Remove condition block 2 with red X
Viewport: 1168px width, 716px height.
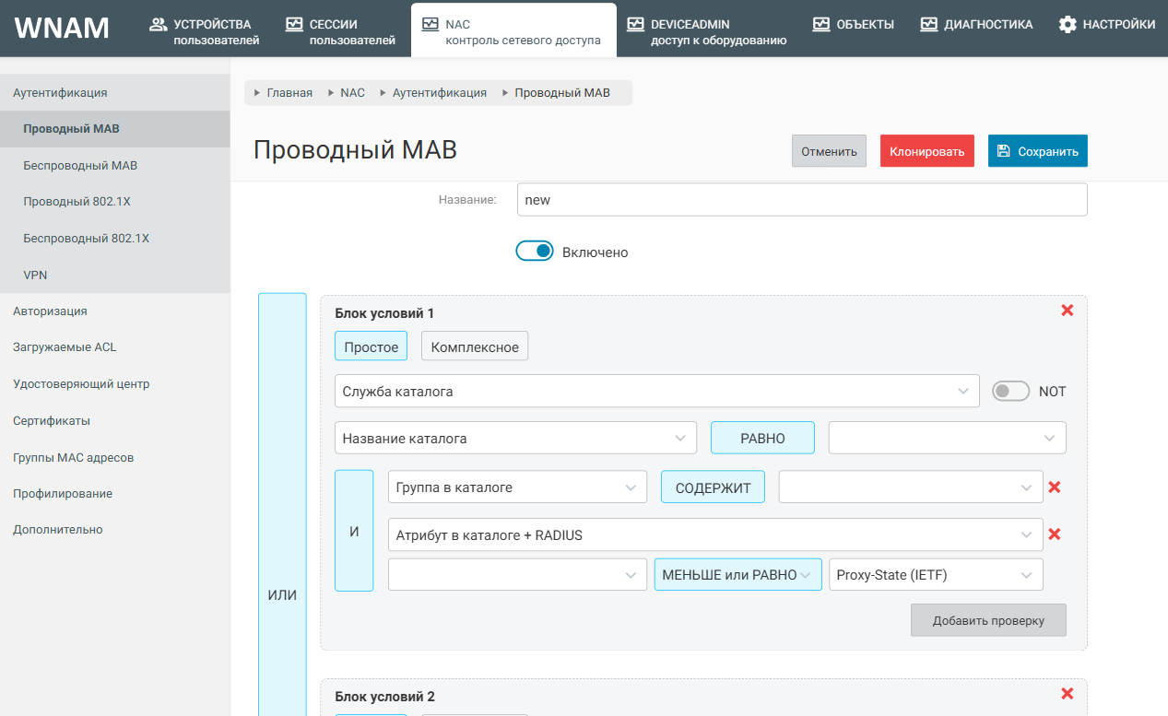(1067, 694)
